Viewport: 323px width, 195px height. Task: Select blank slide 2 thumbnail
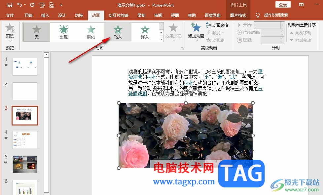[25, 91]
